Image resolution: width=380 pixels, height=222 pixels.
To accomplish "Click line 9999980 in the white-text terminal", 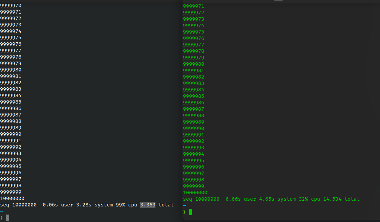I will [x=10, y=70].
